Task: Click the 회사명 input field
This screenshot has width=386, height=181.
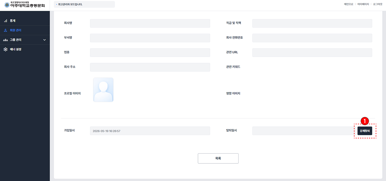Action: (x=150, y=24)
